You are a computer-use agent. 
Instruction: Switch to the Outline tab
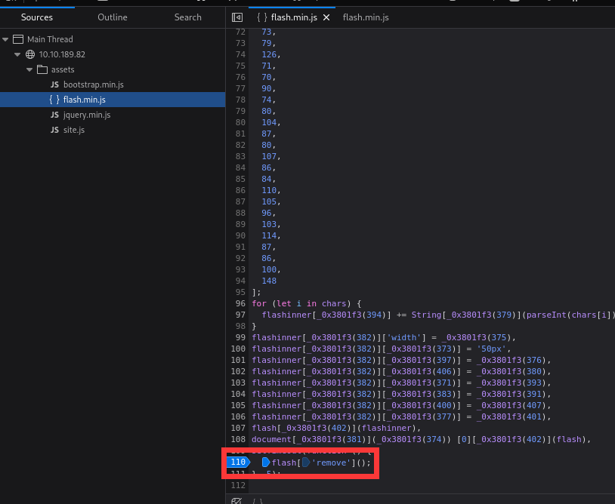coord(112,17)
